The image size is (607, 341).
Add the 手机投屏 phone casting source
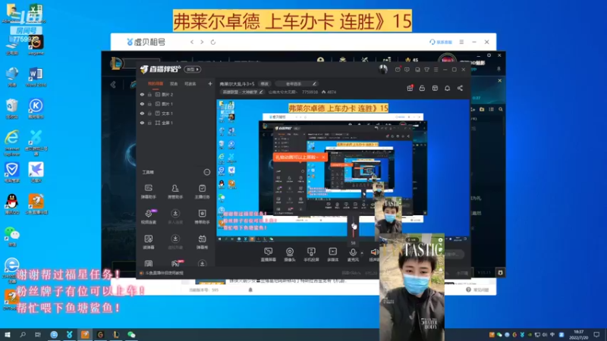(311, 255)
